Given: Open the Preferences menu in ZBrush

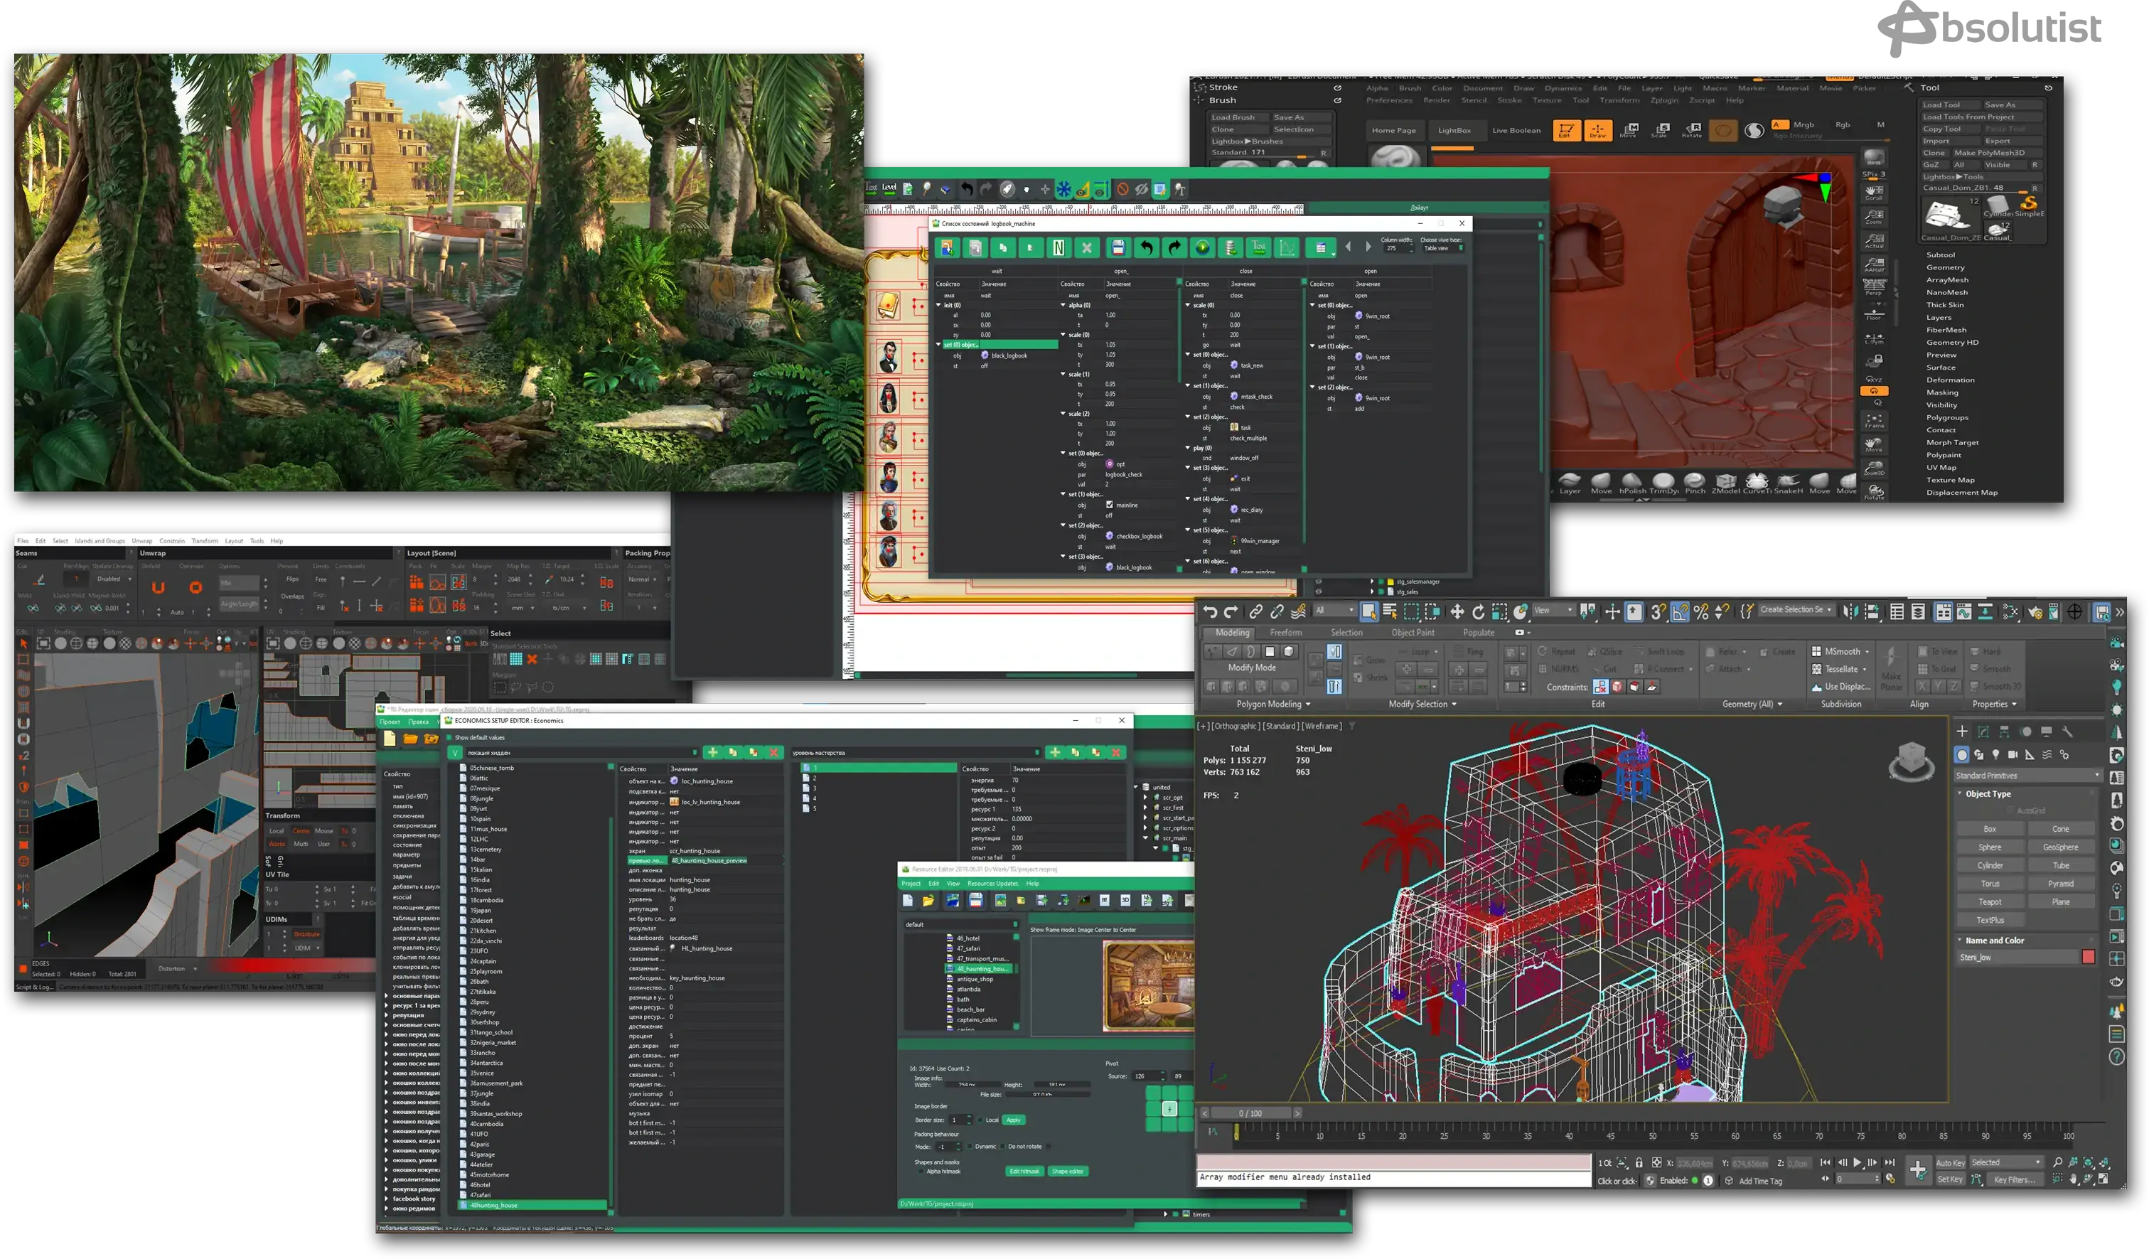Looking at the screenshot, I should (1388, 101).
